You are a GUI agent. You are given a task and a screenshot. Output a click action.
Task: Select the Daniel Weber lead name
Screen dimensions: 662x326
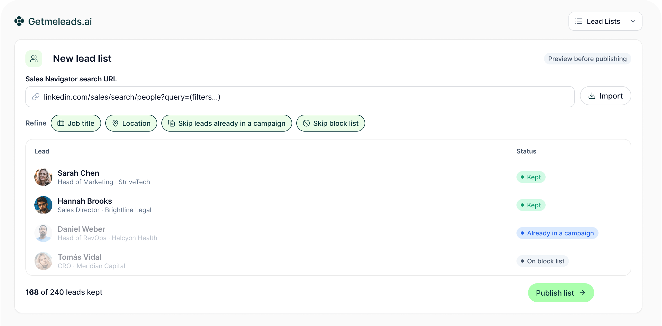pyautogui.click(x=81, y=229)
